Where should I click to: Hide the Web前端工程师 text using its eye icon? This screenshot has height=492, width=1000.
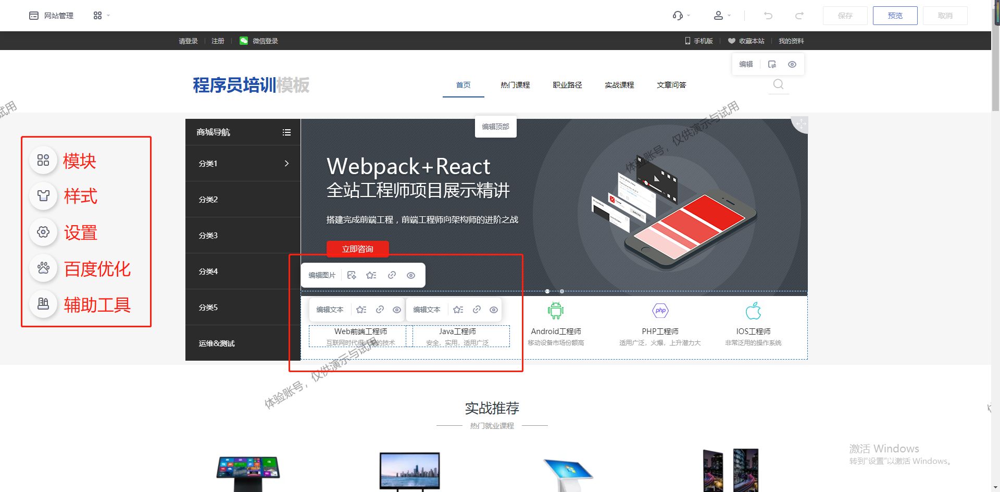[396, 309]
